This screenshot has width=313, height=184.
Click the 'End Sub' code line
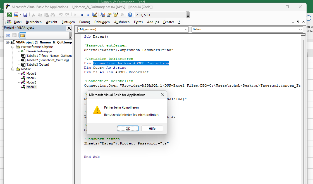point(92,157)
